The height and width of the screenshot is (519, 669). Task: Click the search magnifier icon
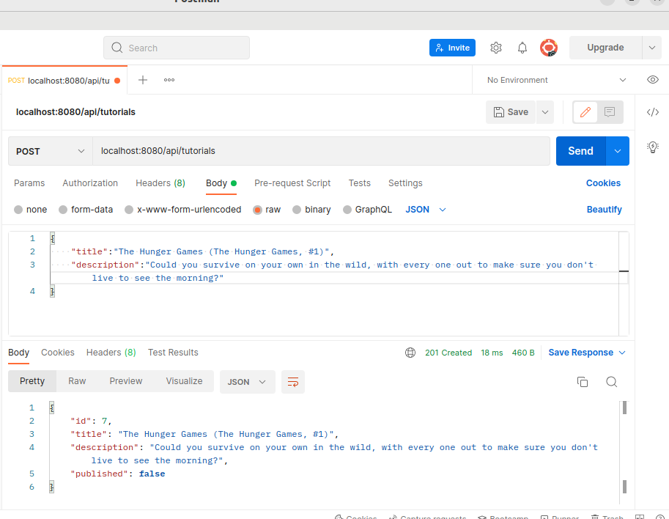(x=117, y=48)
